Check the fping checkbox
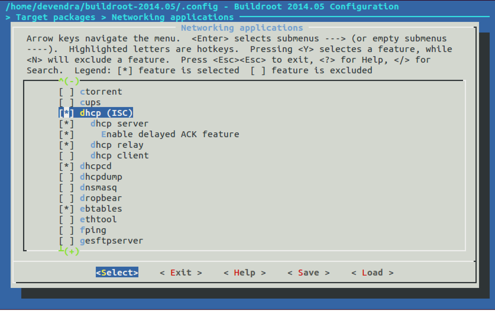The image size is (495, 311). (66, 230)
